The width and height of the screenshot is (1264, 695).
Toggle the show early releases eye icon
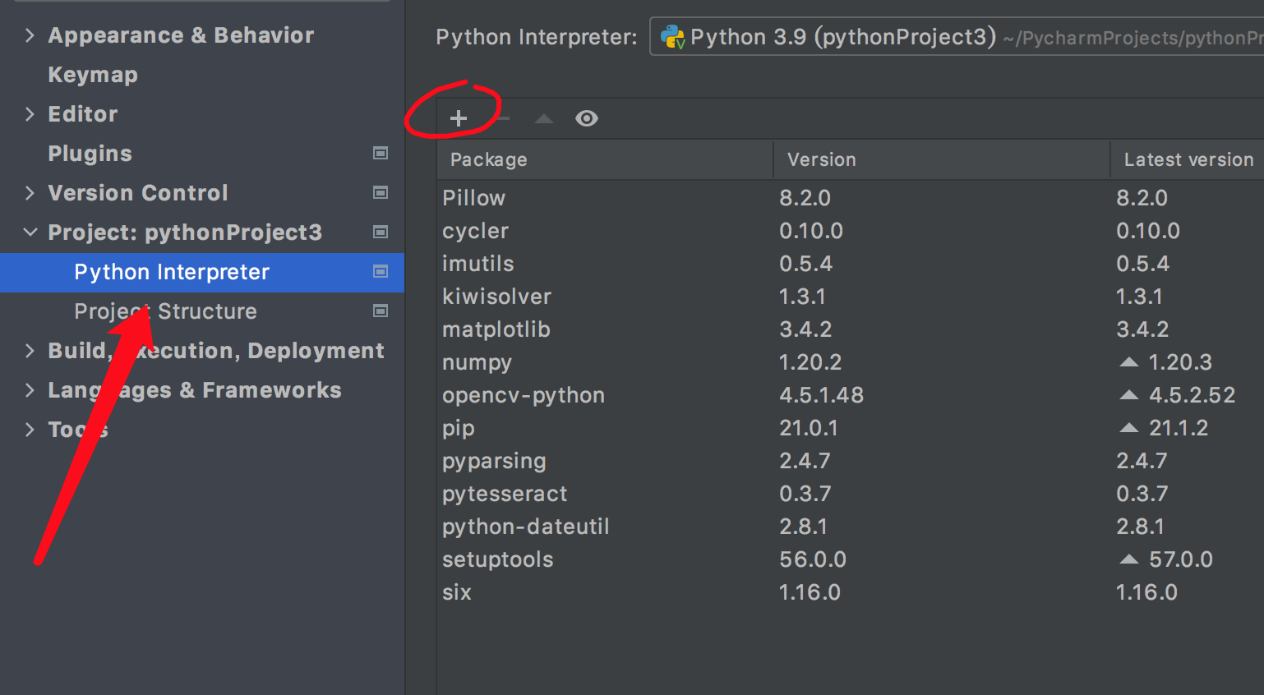coord(586,118)
